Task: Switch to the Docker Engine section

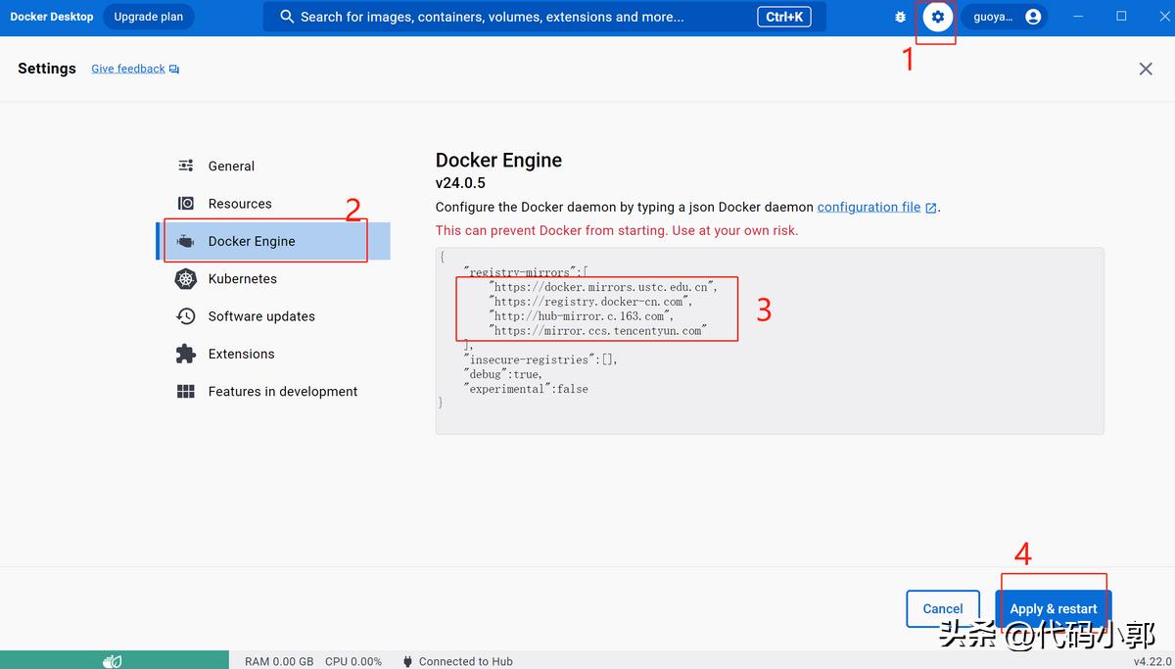Action: click(253, 240)
